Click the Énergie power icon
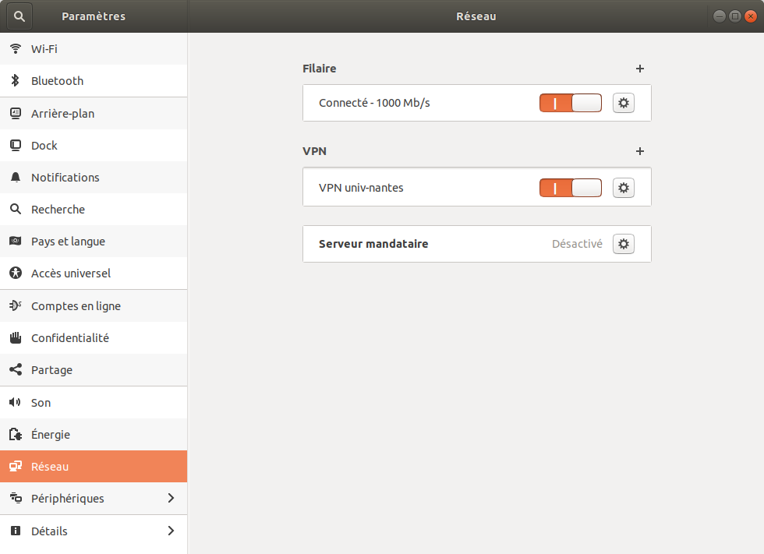 [x=14, y=434]
